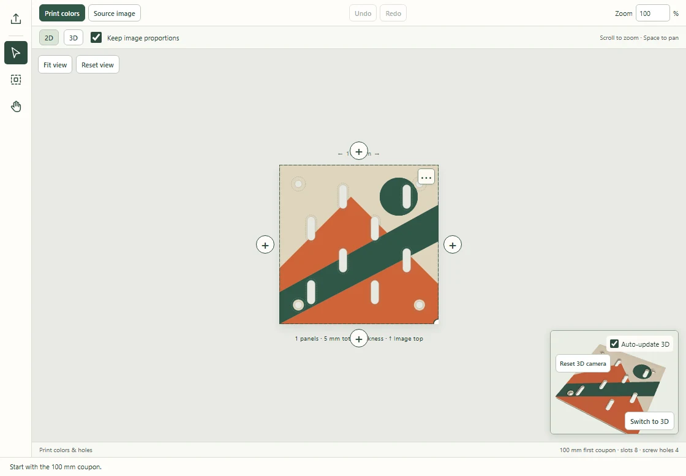686x476 pixels.
Task: Click the Reset view button
Action: (x=97, y=65)
